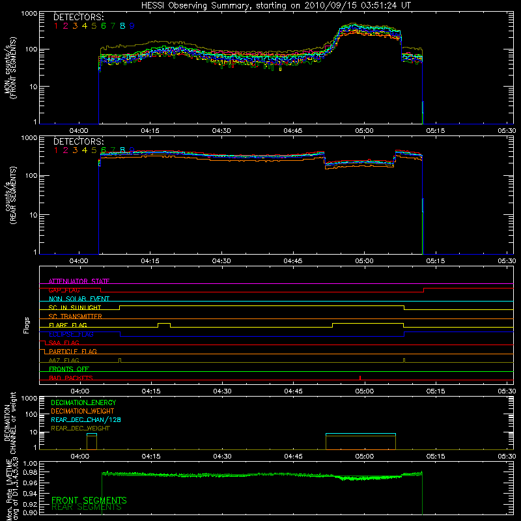
Task: Click the 04:30 tick label under front segments plot
Action: tap(221, 131)
